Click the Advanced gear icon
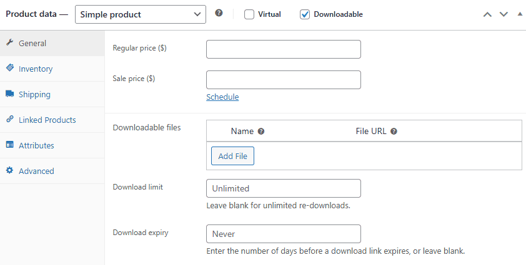Viewport: 526px width, 265px height. pos(10,170)
